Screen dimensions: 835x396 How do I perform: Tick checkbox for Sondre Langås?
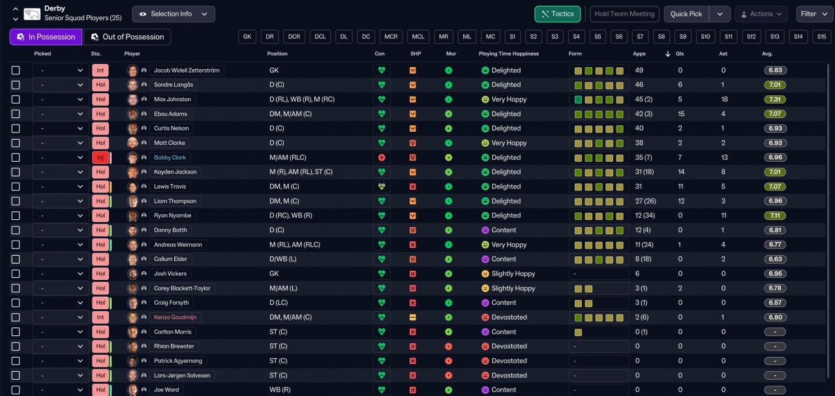click(16, 85)
